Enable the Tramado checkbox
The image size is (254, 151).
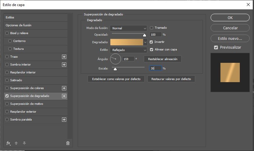152,28
